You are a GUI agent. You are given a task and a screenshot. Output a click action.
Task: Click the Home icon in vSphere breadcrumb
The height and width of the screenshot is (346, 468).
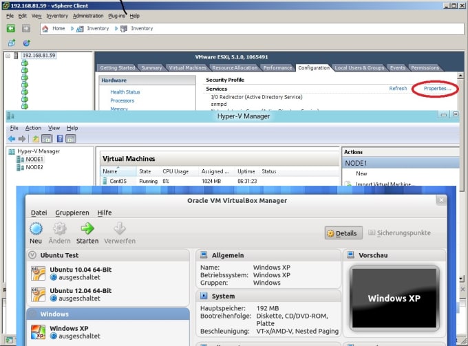click(45, 29)
